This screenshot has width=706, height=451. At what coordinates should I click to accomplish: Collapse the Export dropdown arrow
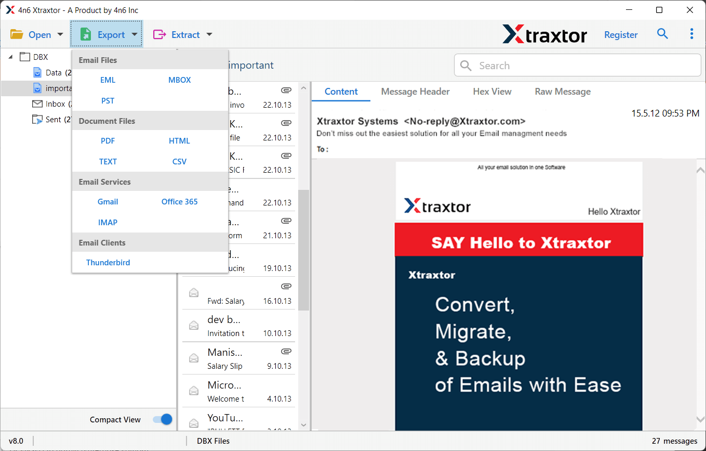(x=134, y=35)
